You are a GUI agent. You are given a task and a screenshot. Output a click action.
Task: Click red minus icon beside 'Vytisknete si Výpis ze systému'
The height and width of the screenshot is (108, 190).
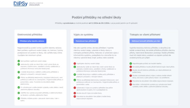coord(75,88)
